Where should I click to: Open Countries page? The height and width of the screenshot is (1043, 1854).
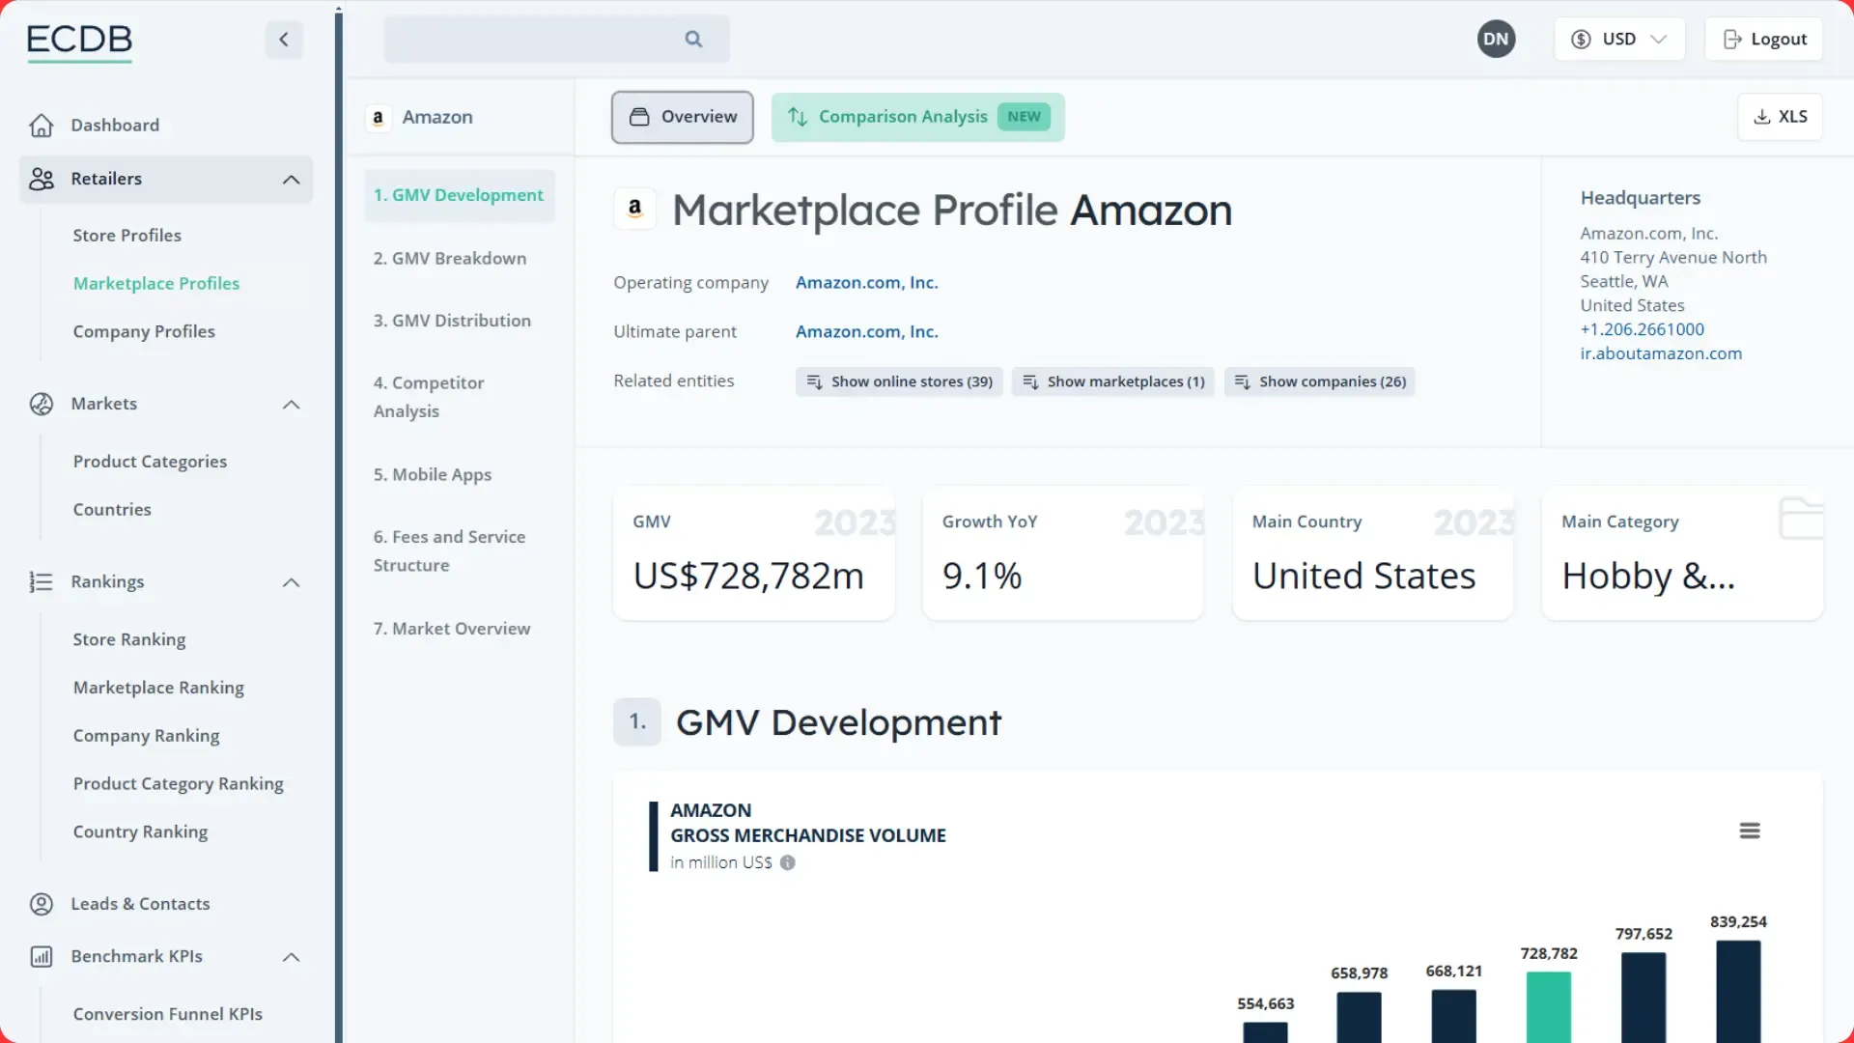(x=112, y=510)
